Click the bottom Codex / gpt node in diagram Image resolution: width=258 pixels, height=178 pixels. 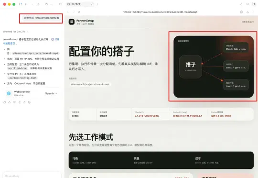click(x=236, y=85)
